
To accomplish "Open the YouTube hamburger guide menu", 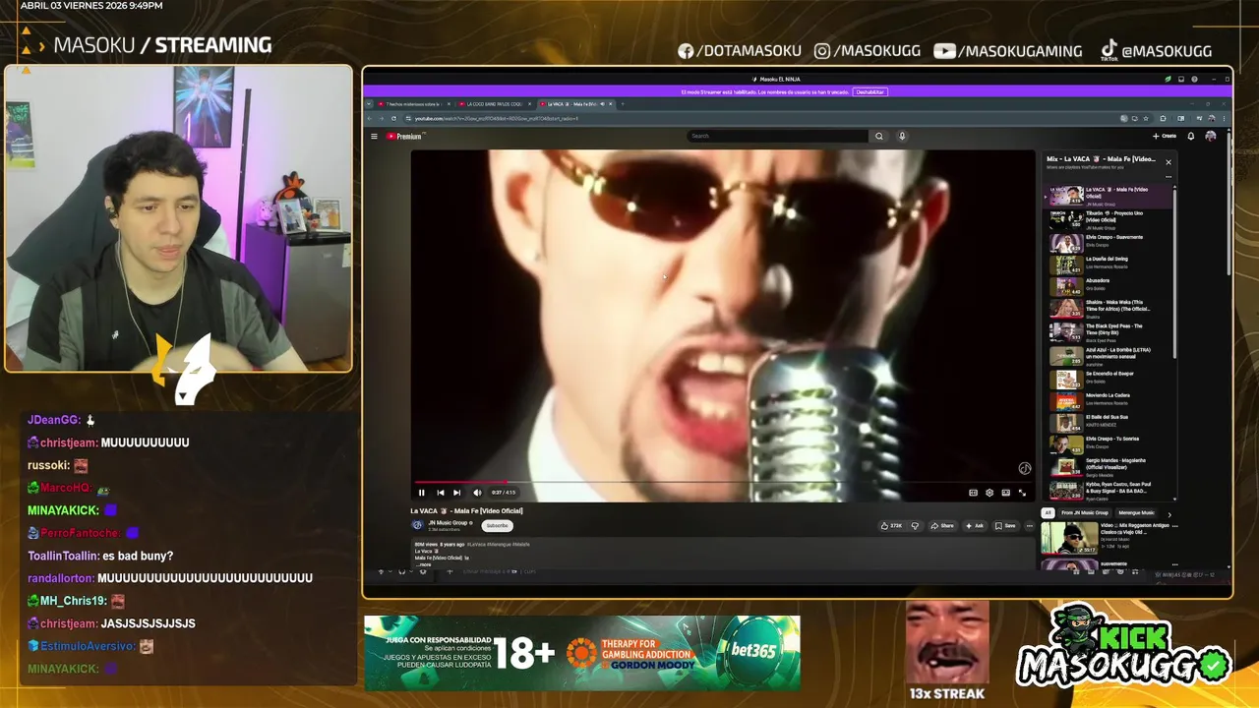I will (x=374, y=137).
